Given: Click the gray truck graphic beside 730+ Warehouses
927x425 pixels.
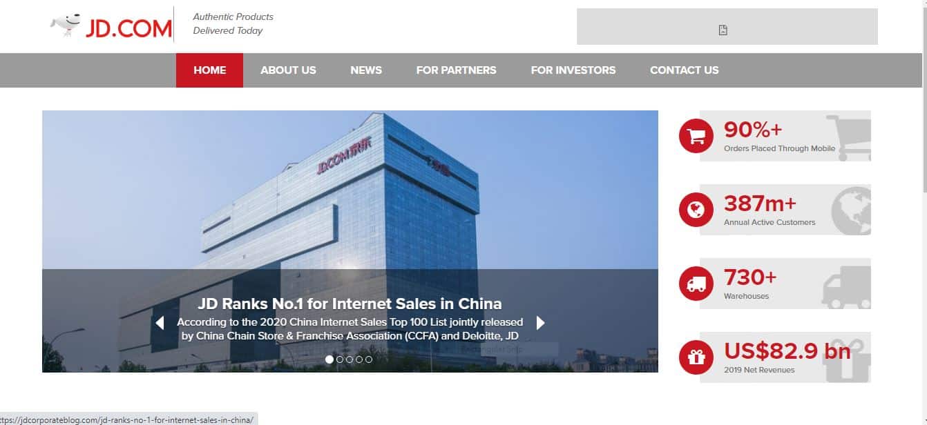Looking at the screenshot, I should tap(845, 286).
